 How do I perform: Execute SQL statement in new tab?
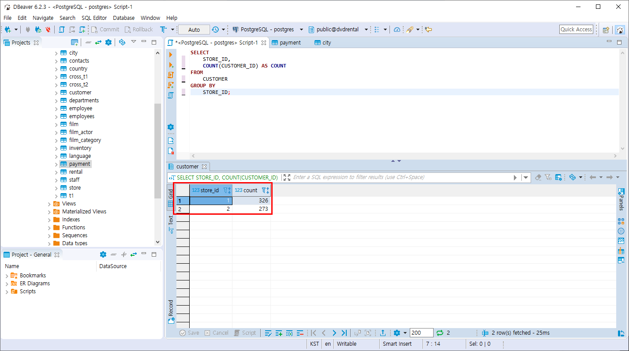[171, 65]
